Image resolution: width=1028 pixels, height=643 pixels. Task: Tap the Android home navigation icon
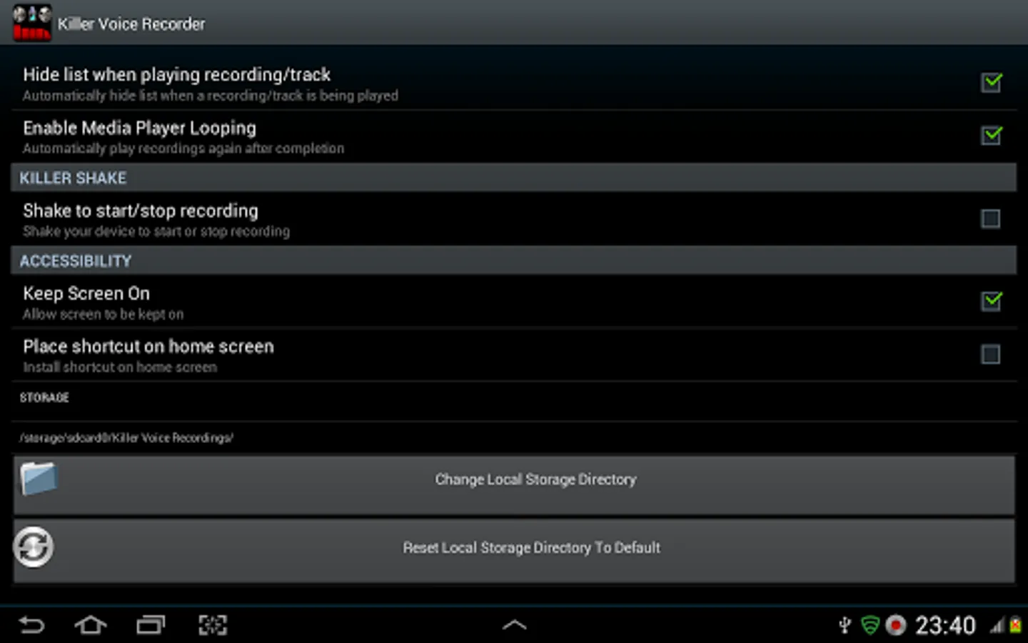point(91,625)
